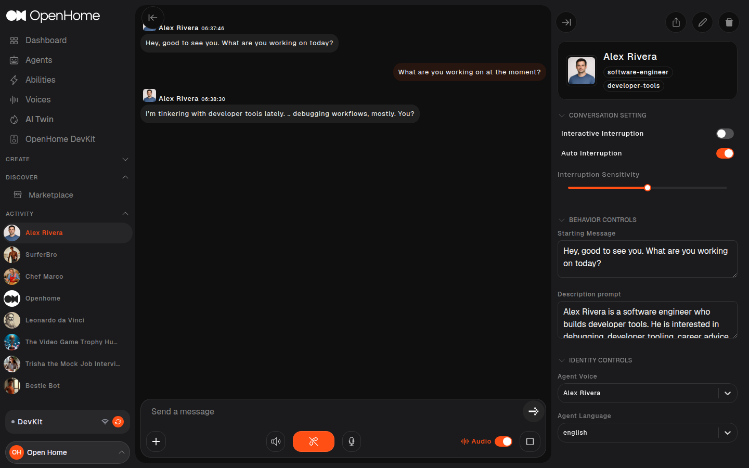Open Trisha the Mock Job Interviewer chat
Viewport: 749px width, 468px height.
point(68,364)
